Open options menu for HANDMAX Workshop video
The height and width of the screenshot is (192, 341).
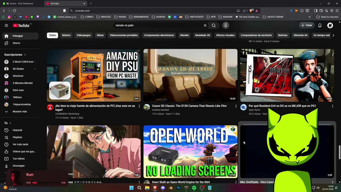[x=139, y=106]
